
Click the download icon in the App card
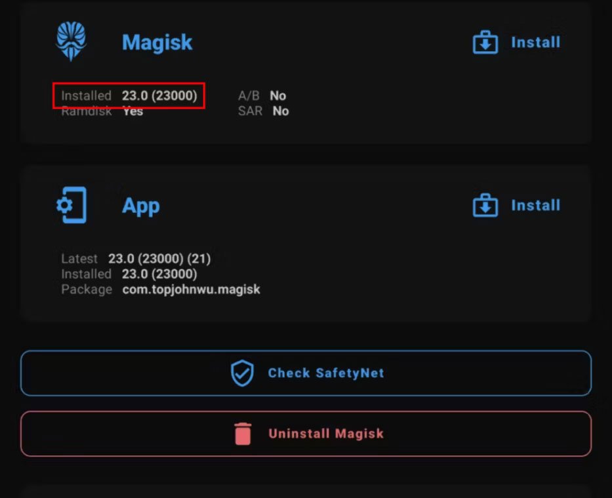tap(485, 205)
